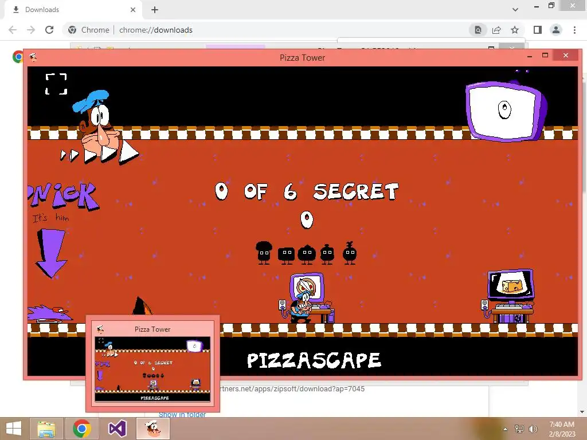Show hidden system tray icons
The width and height of the screenshot is (587, 440).
click(x=505, y=429)
